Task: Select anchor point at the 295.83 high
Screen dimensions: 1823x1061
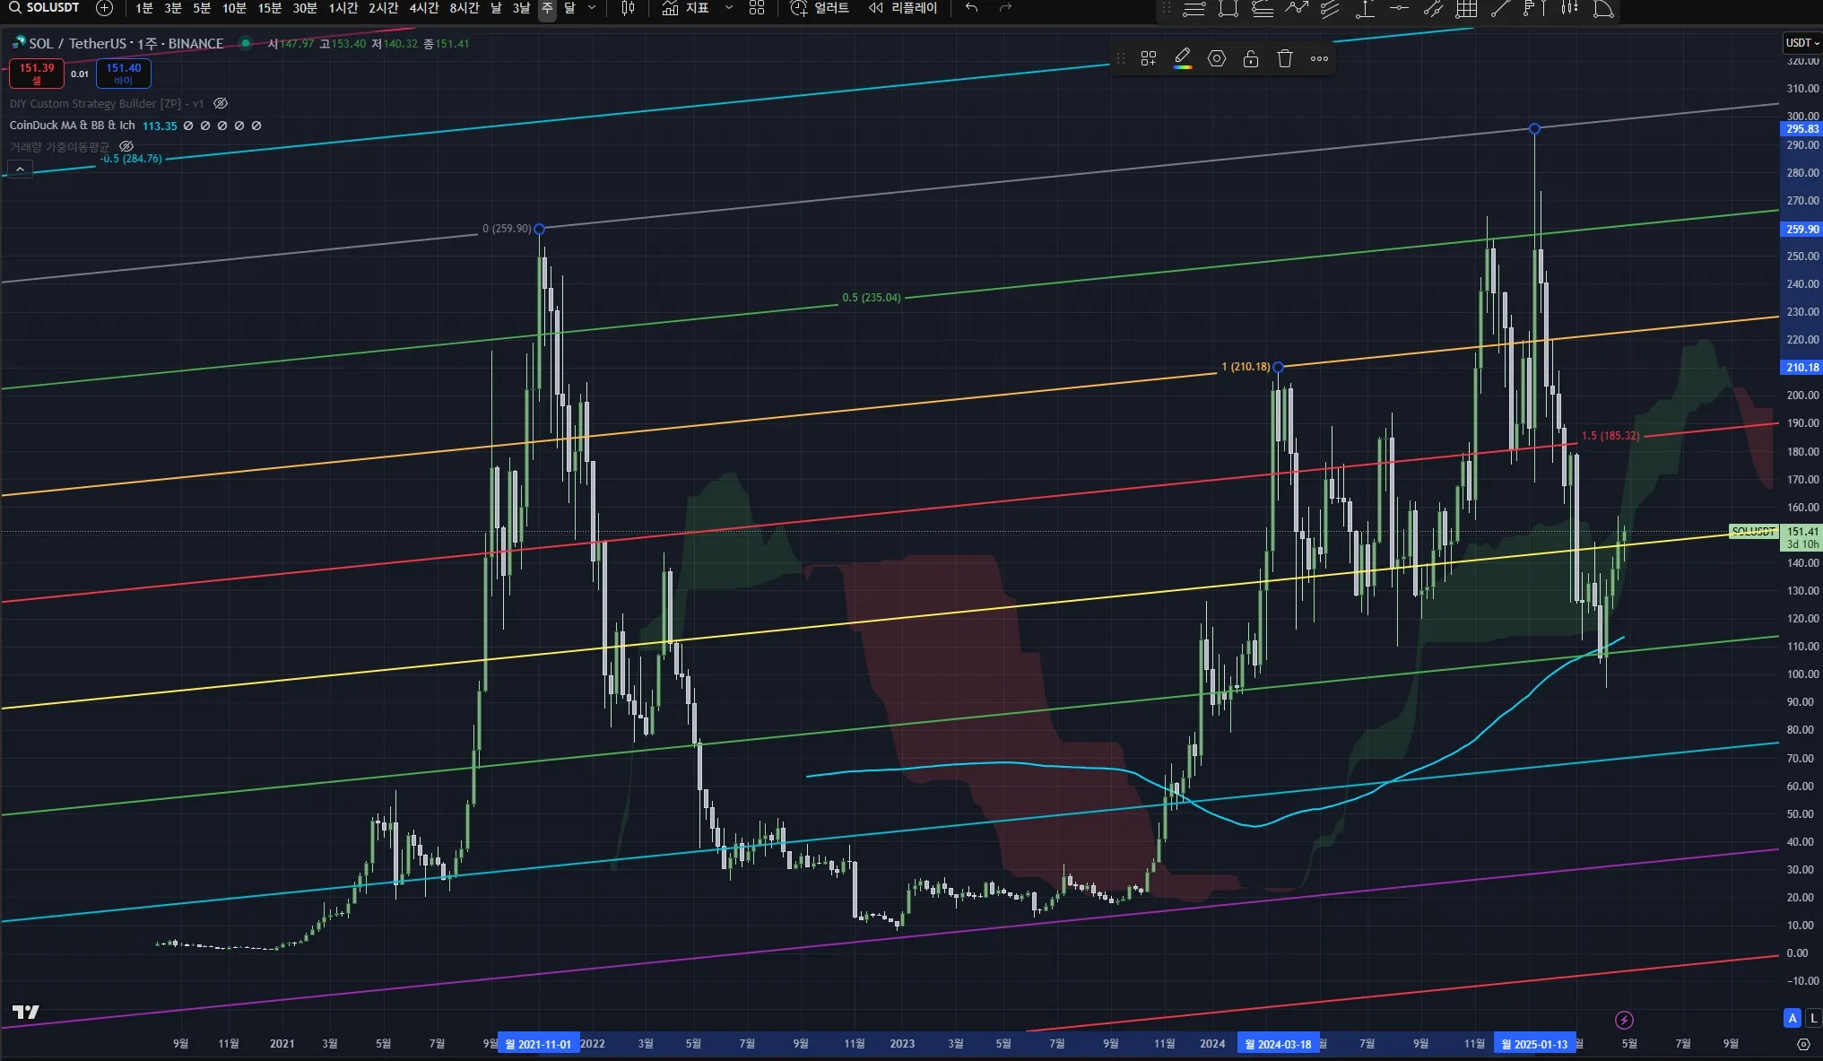Action: (1534, 129)
